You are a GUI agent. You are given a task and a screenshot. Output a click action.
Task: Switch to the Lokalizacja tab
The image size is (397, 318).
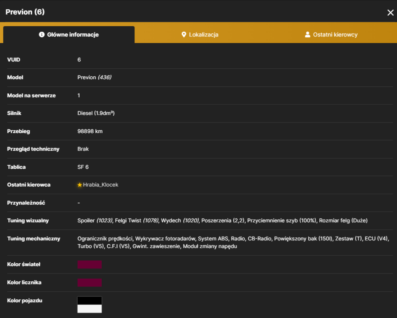pyautogui.click(x=200, y=35)
